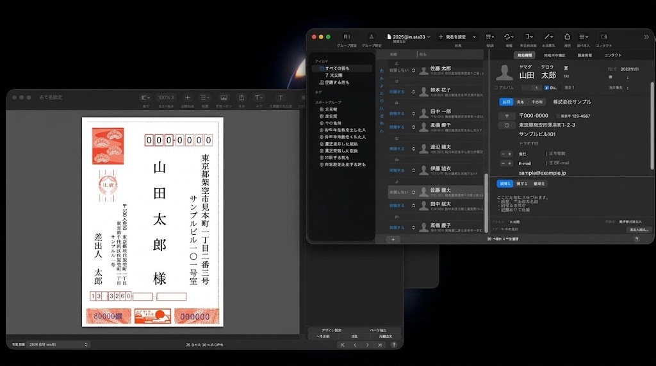The height and width of the screenshot is (366, 656).
Task: Click the red stamp area on the postcard
Action: pyautogui.click(x=108, y=146)
